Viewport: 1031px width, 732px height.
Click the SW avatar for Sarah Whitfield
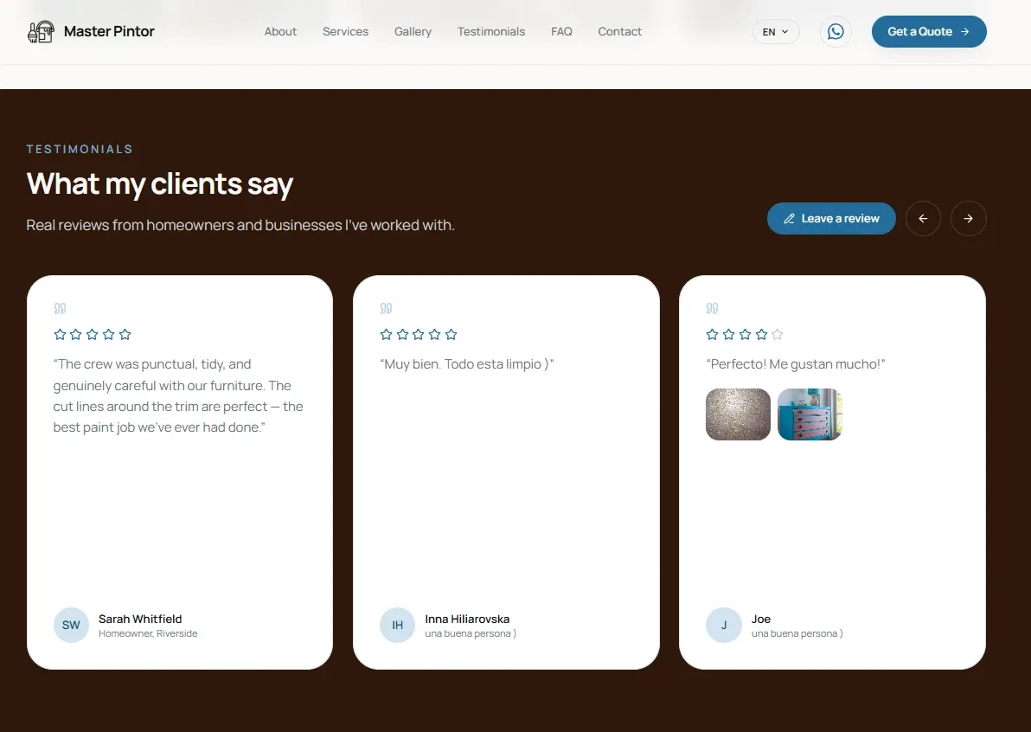pyautogui.click(x=71, y=625)
